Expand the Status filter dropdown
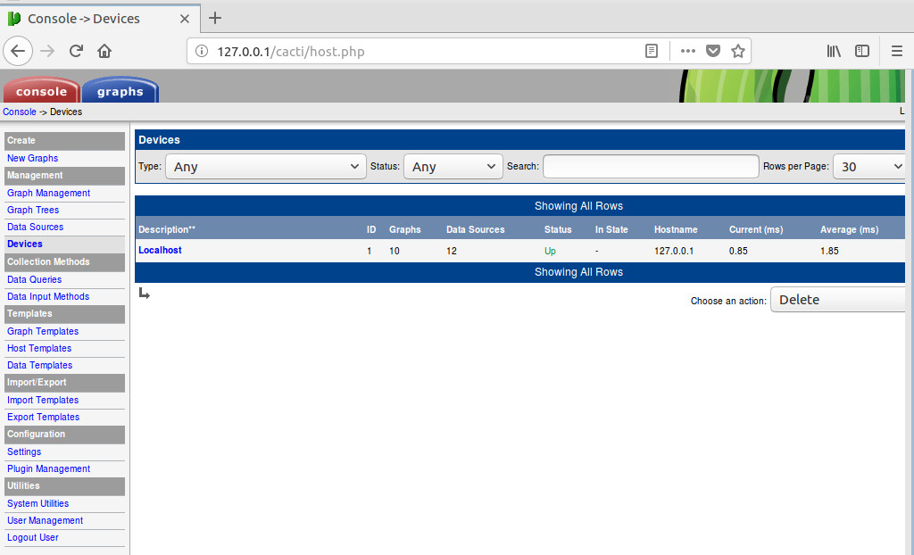This screenshot has height=555, width=914. [x=453, y=167]
